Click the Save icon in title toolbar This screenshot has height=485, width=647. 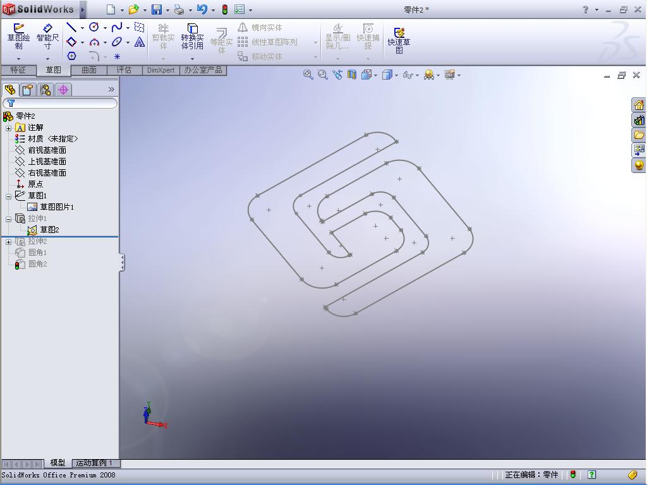click(x=157, y=9)
